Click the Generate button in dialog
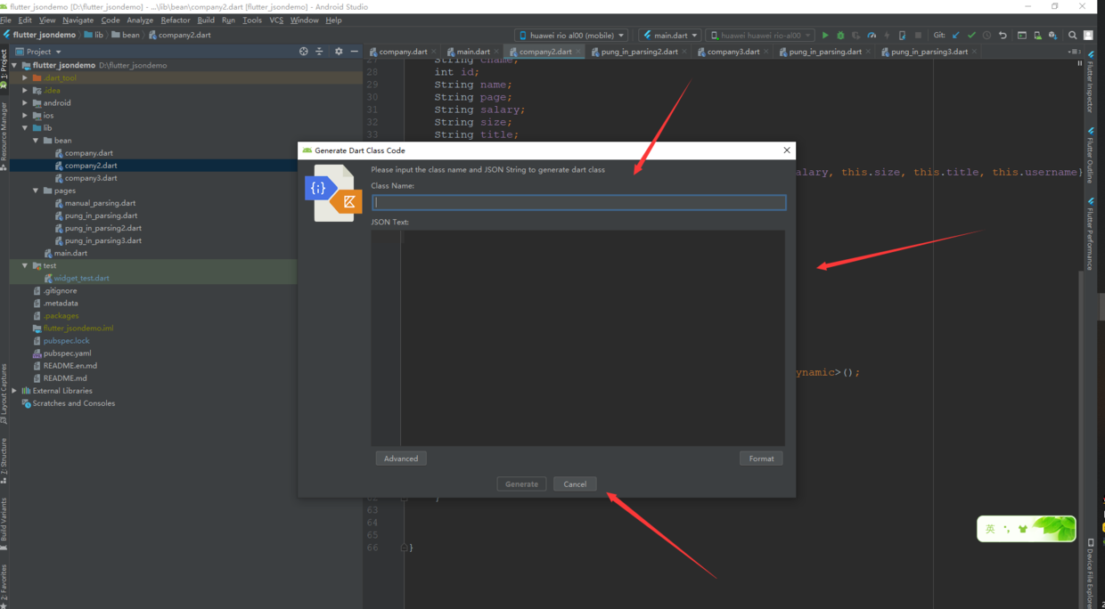 pyautogui.click(x=521, y=484)
